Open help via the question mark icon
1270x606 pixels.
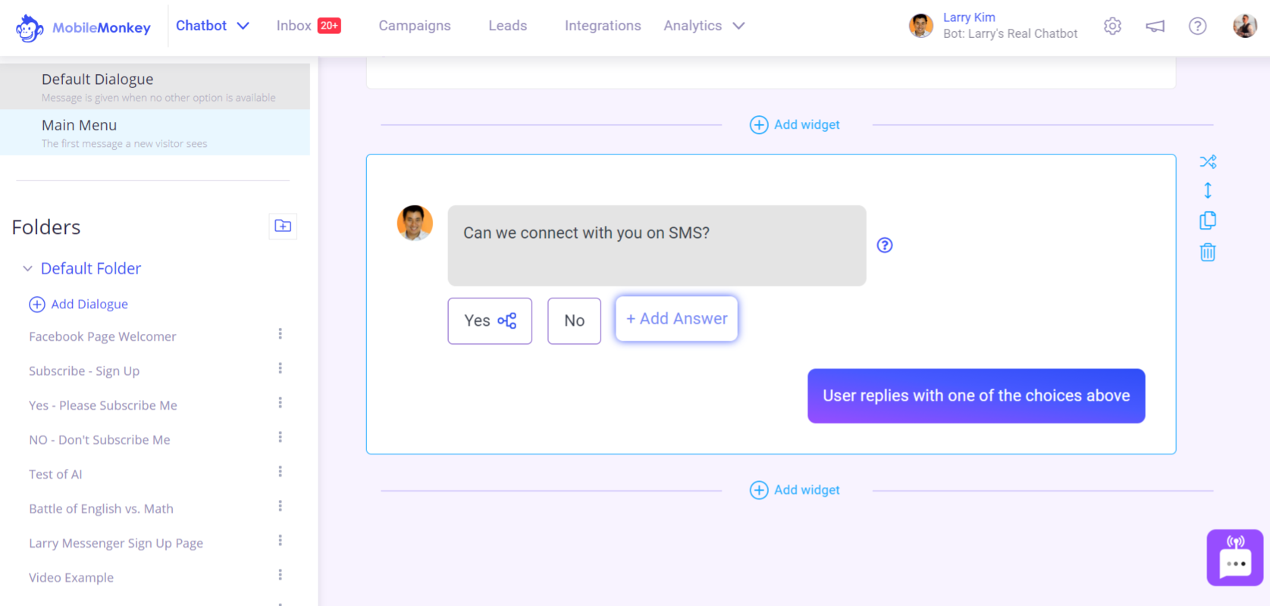(1198, 25)
